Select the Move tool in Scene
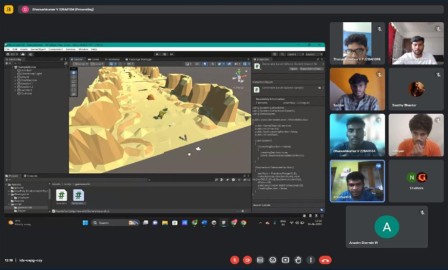 coord(74,77)
